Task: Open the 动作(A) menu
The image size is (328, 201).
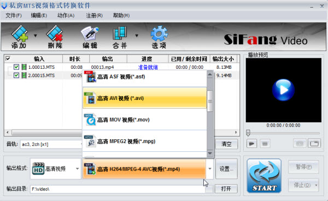Action: pos(66,15)
